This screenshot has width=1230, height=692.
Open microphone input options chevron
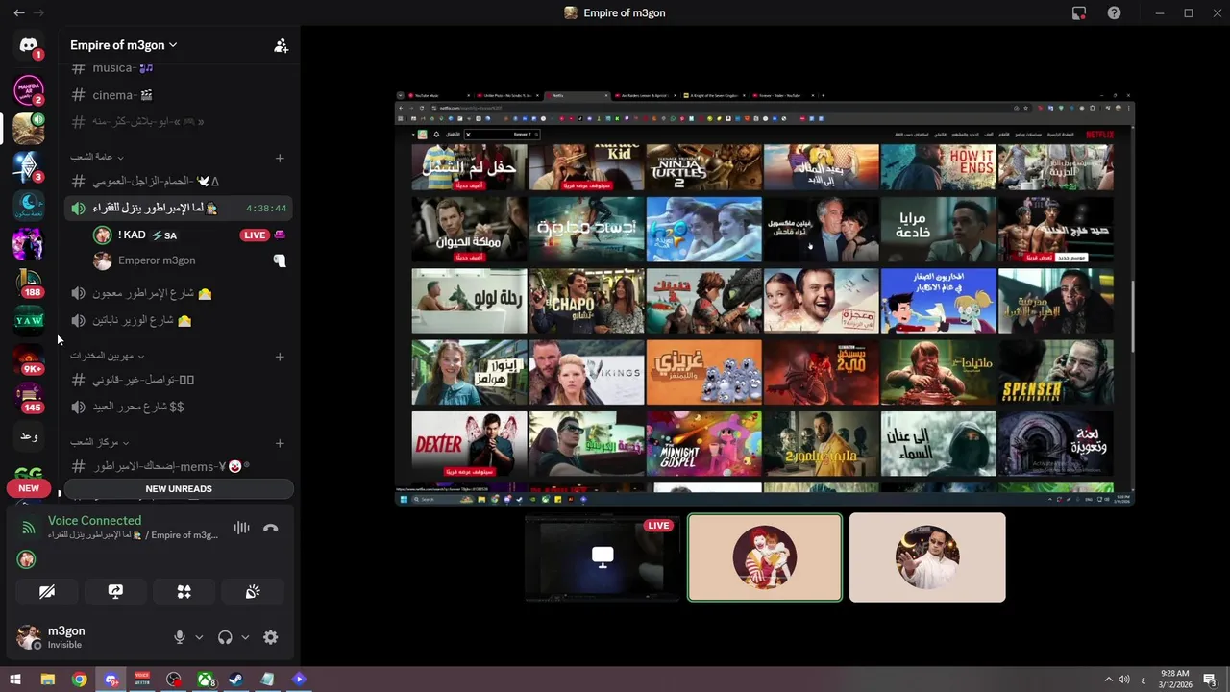tap(199, 637)
